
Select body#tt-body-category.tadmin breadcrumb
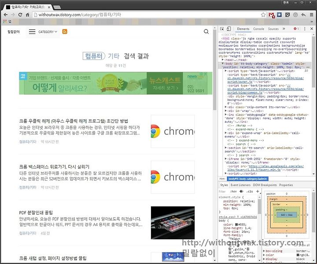(248, 179)
